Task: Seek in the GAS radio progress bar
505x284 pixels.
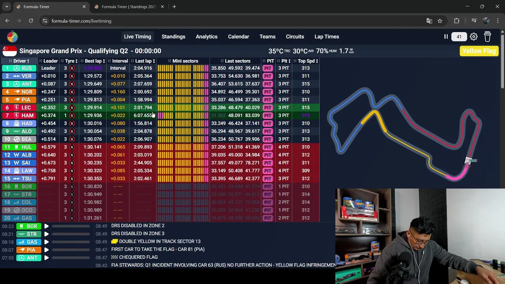Action: click(71, 242)
